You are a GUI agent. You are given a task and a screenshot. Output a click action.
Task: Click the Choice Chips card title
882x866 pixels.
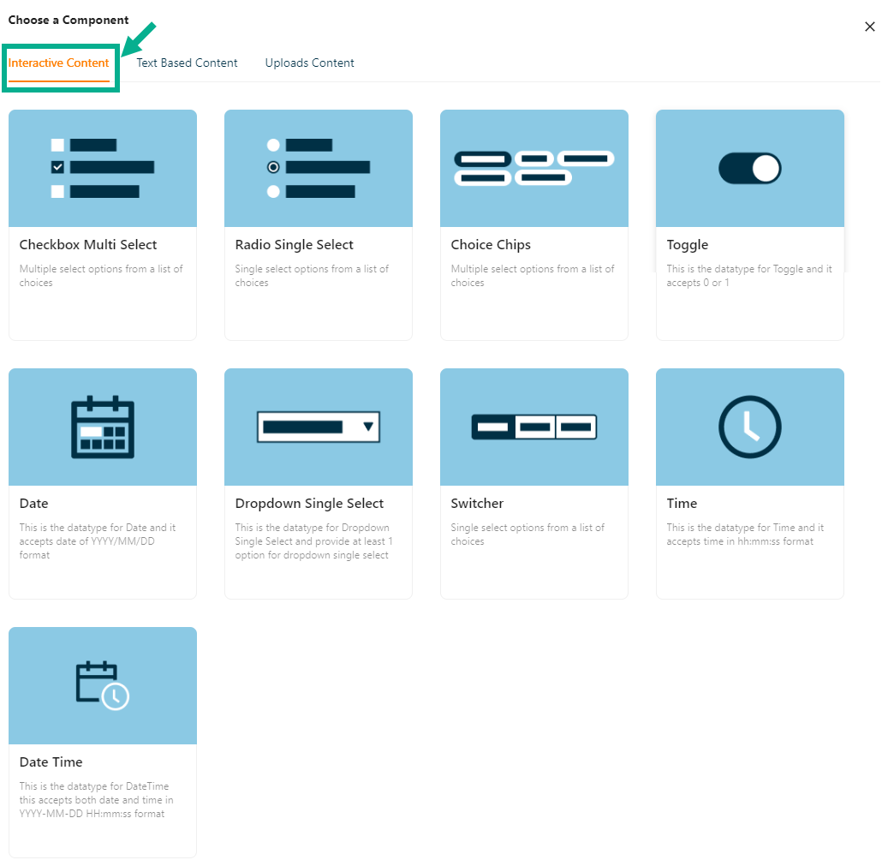491,245
